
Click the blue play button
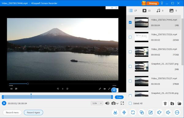point(4,103)
